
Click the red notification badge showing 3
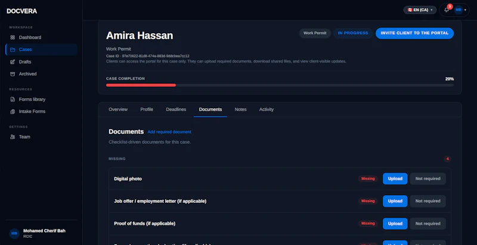450,7
